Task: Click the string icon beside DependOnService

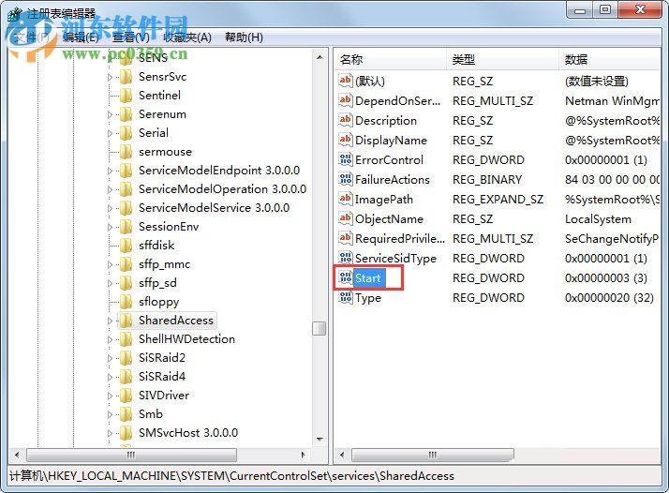Action: pos(345,100)
